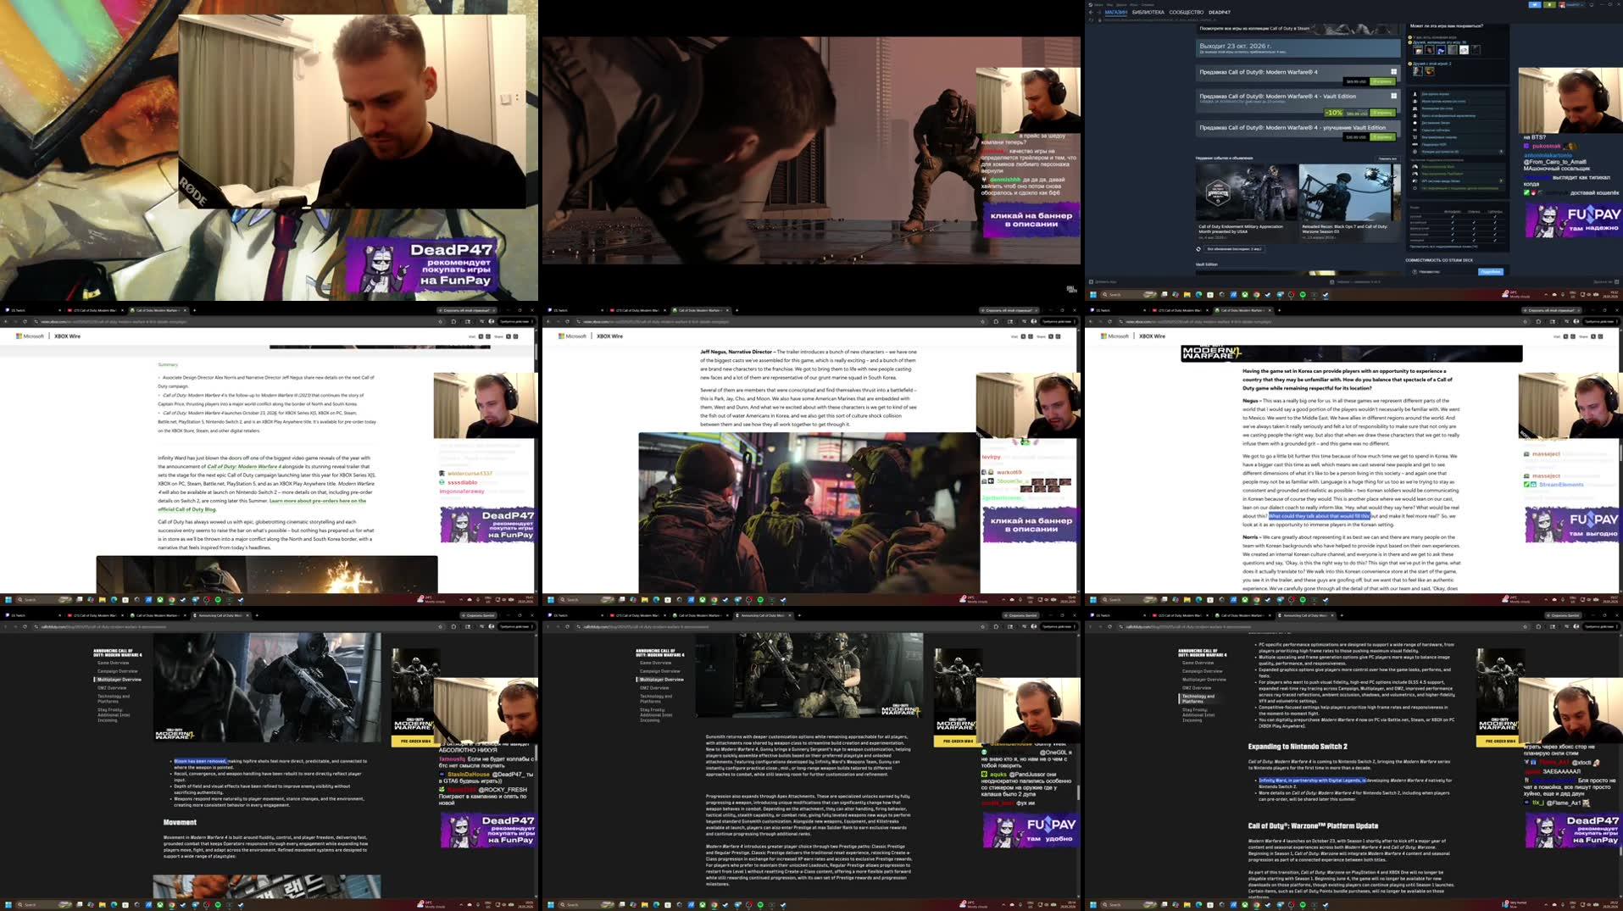Open СООБЩЕСТВО tab in Steam panel
This screenshot has height=911, width=1623.
(x=1186, y=13)
